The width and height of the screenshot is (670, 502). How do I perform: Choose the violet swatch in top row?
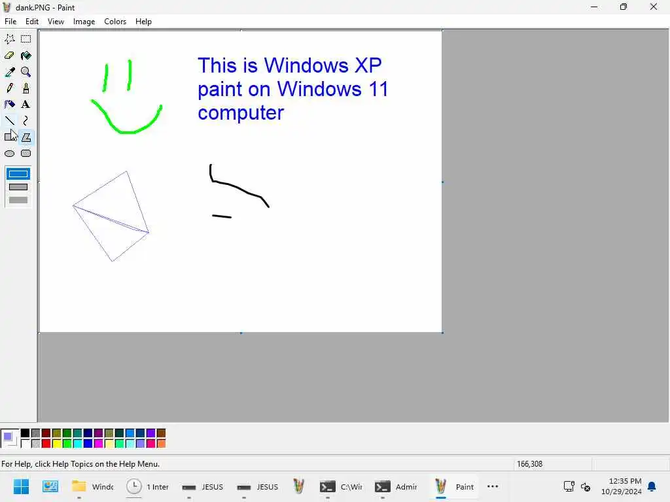click(151, 433)
